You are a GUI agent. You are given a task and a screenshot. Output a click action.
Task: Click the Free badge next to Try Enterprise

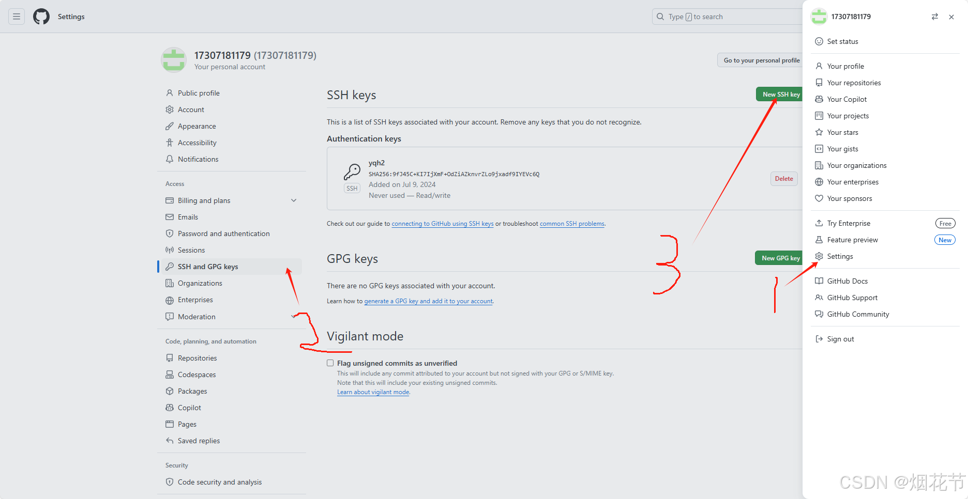(945, 223)
